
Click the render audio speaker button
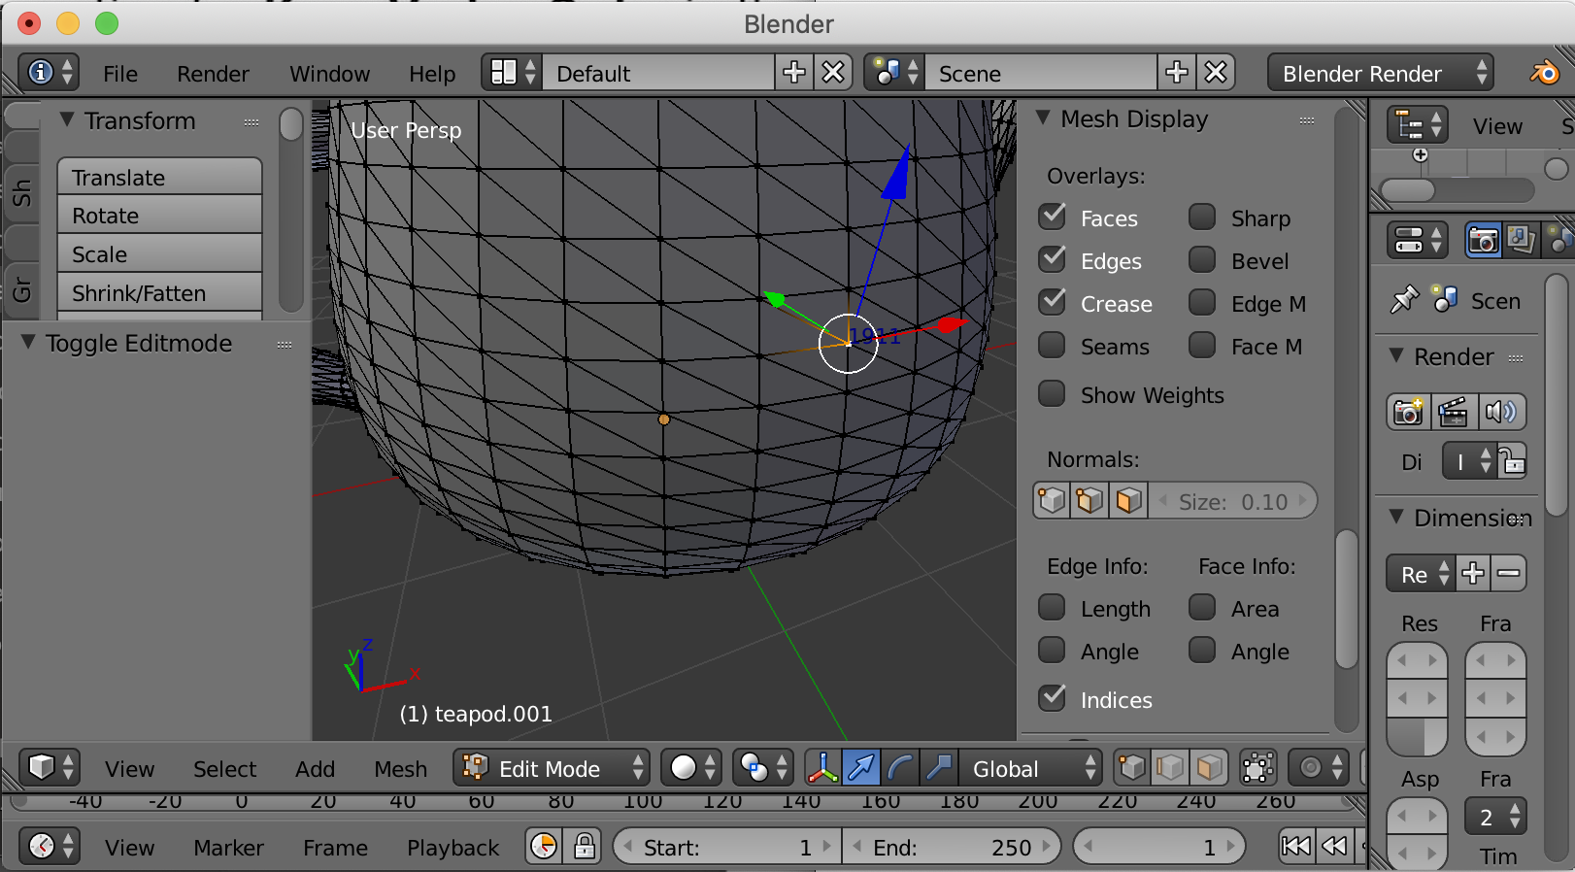(1501, 412)
